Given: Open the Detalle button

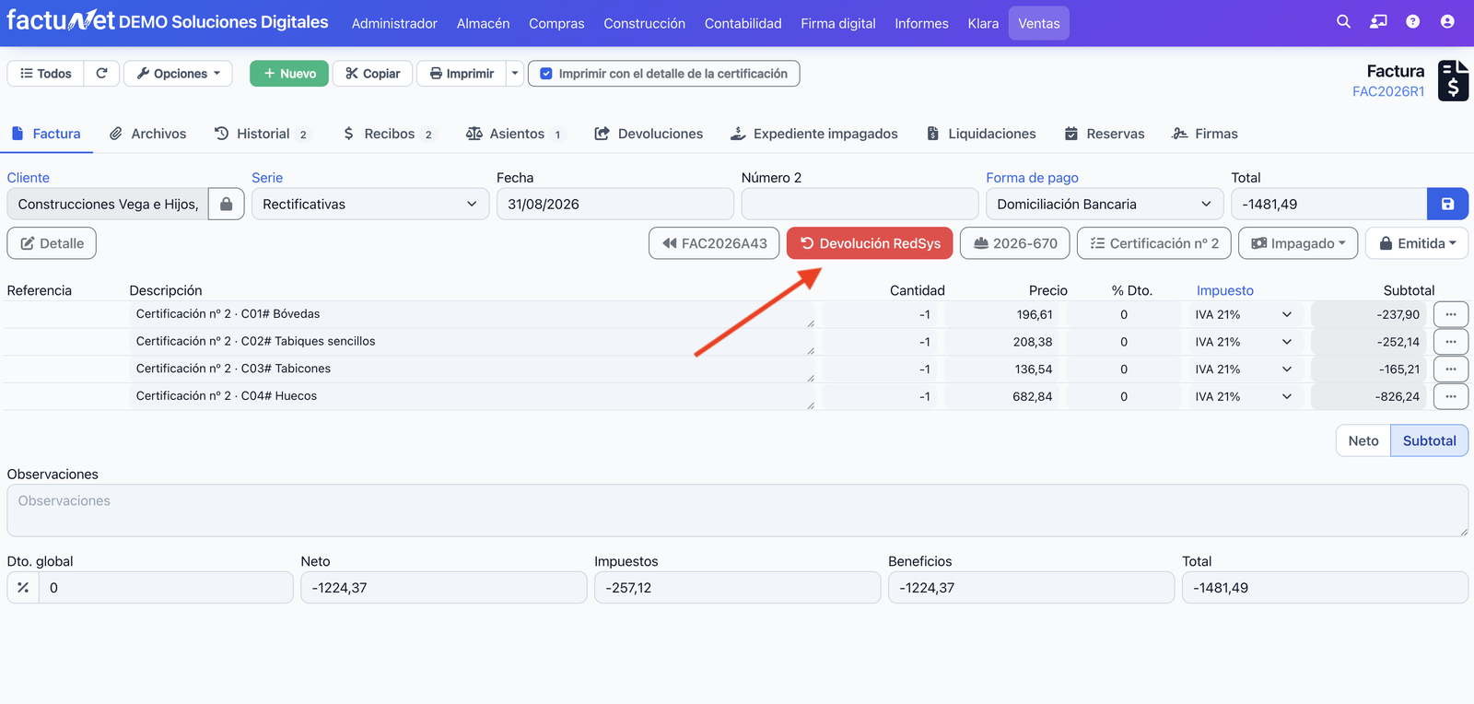Looking at the screenshot, I should [52, 243].
